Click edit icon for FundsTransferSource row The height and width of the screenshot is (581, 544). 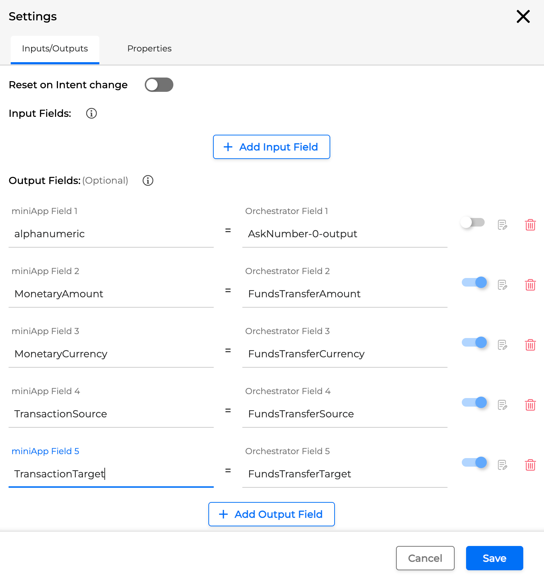pos(502,405)
